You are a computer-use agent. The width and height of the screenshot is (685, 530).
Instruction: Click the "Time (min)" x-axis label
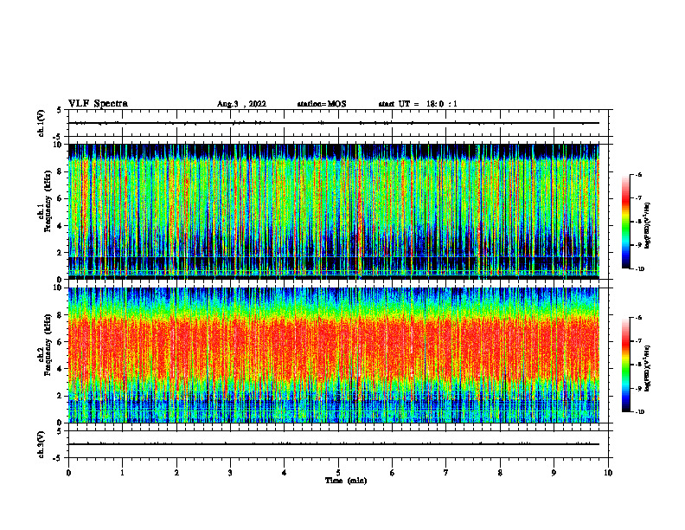[x=346, y=481]
